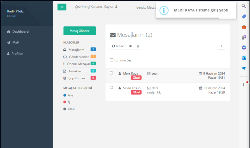Open the Mail sidebar menu

[15, 43]
